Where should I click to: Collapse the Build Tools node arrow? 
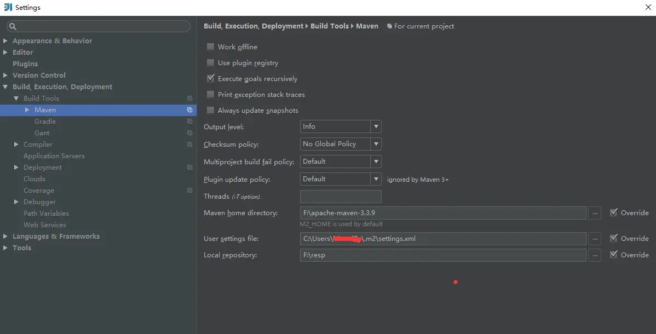click(16, 99)
